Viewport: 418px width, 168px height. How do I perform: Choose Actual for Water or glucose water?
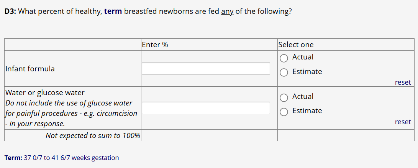tap(284, 98)
